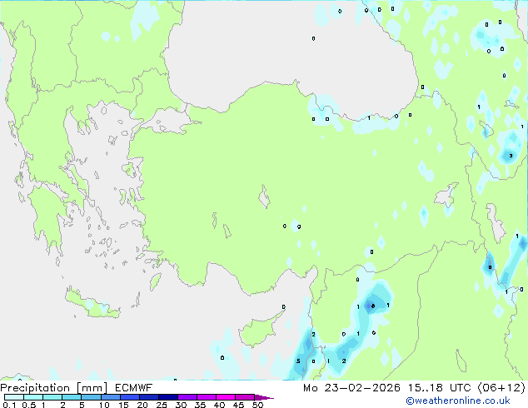
Task: Select the 25–30 mm dark navy legend swatch
Action: 168,397
